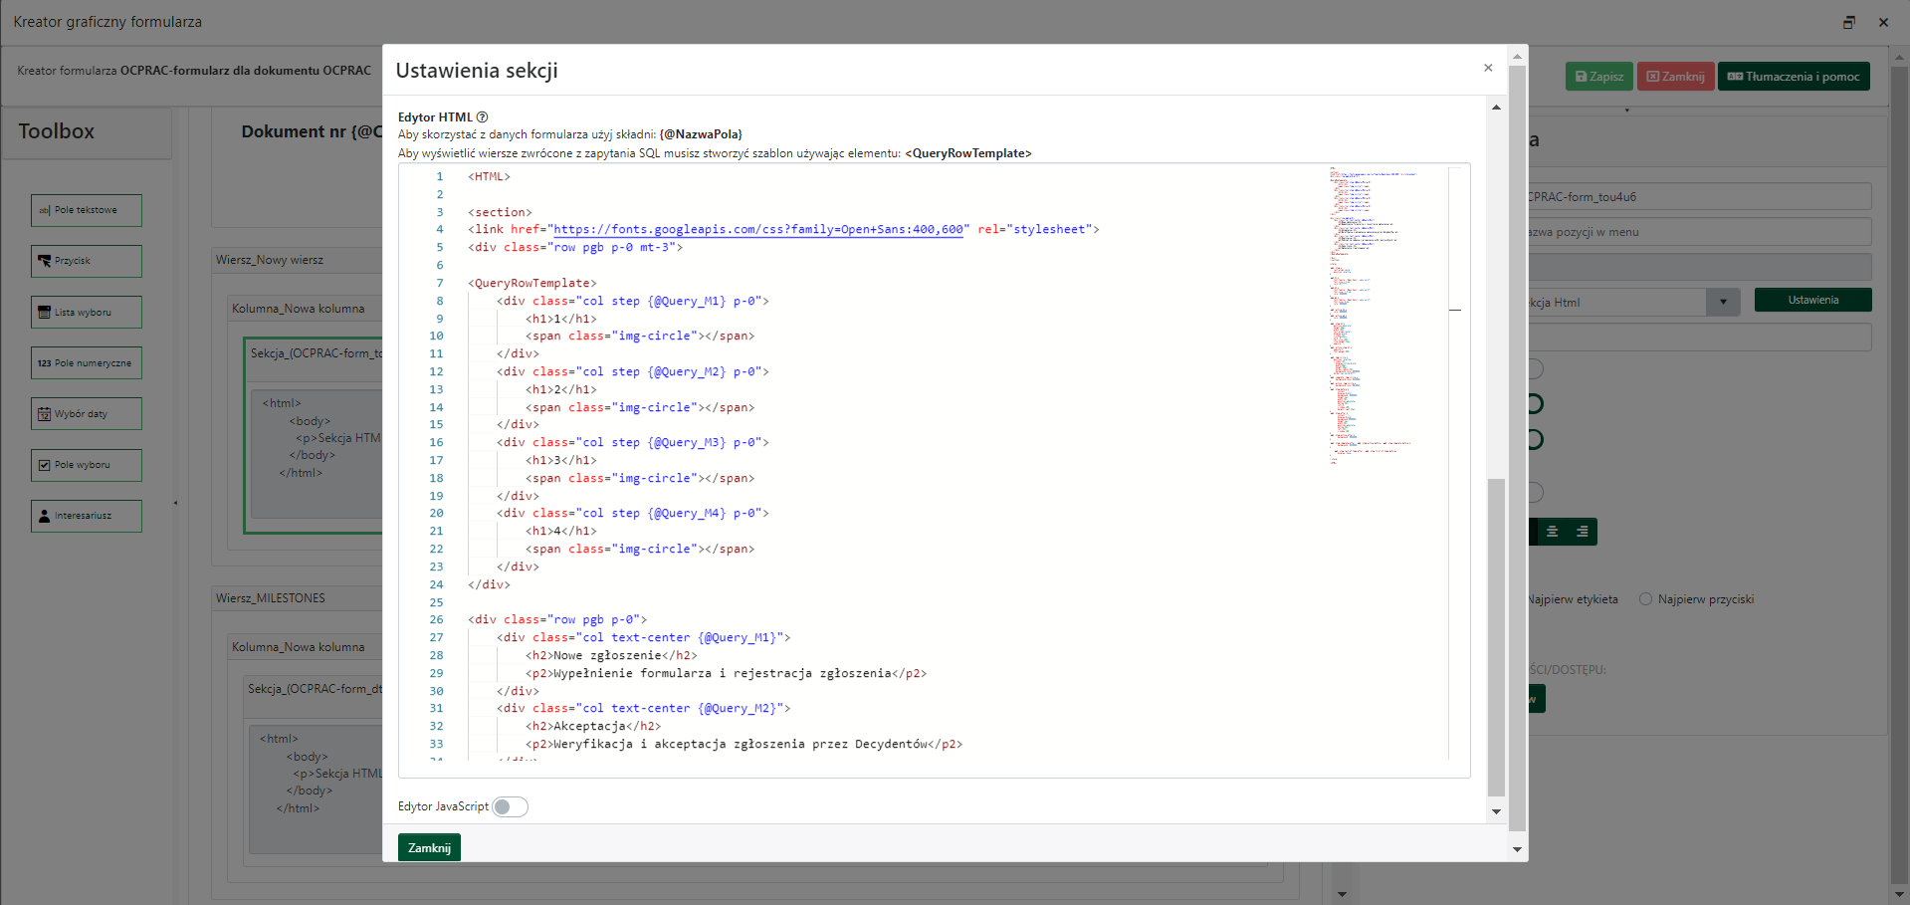Select the Pole tekstowe toolbox item
This screenshot has height=905, width=1910.
(86, 210)
